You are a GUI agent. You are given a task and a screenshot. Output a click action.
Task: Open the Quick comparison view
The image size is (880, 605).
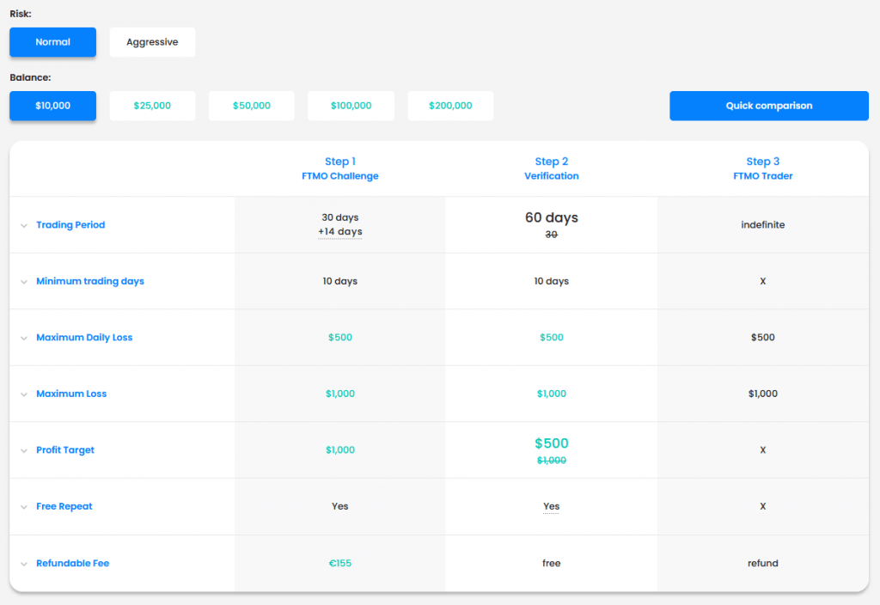768,106
